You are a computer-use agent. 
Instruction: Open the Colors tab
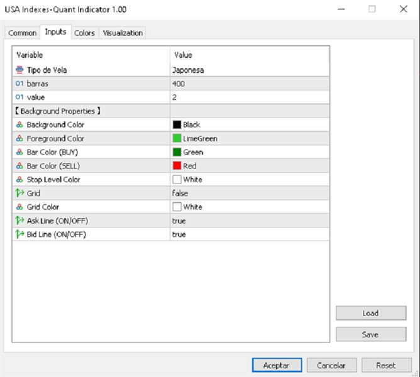coord(85,33)
